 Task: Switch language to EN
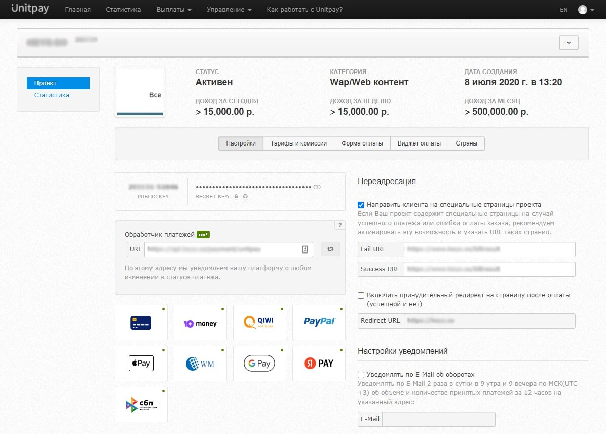click(x=564, y=10)
